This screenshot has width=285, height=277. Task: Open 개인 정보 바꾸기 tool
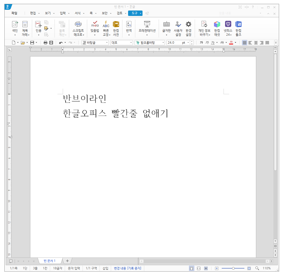click(x=204, y=28)
